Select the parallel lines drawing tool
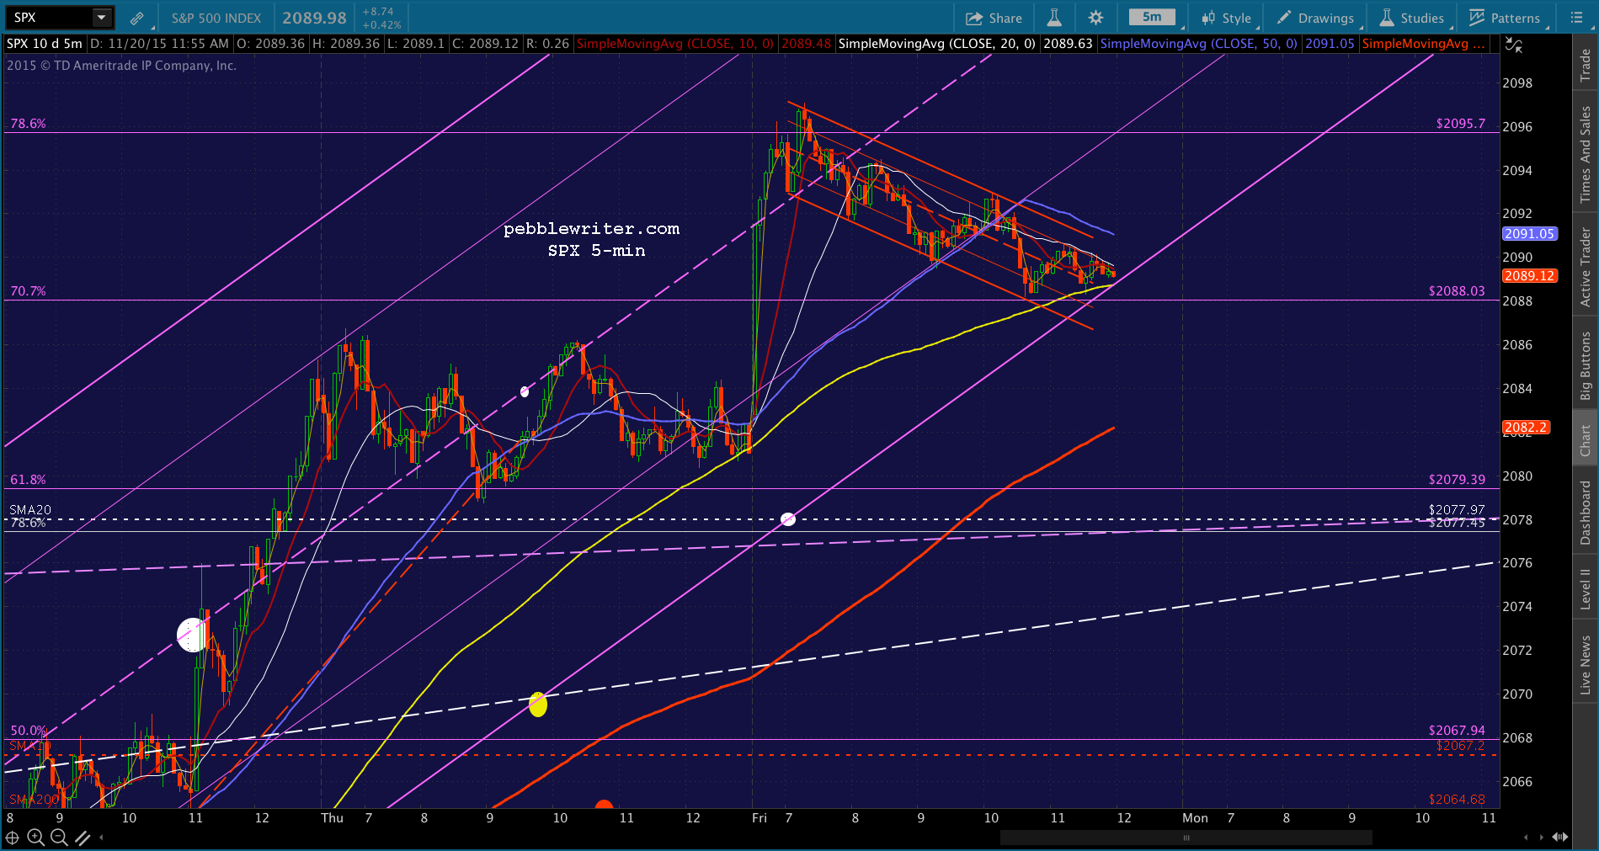The image size is (1599, 851). point(83,838)
